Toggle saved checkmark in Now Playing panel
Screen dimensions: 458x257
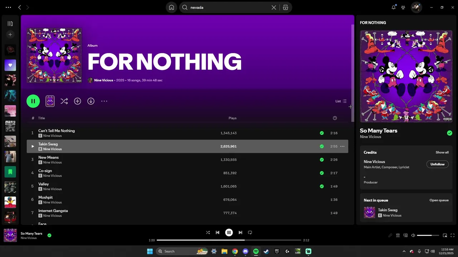click(449, 133)
